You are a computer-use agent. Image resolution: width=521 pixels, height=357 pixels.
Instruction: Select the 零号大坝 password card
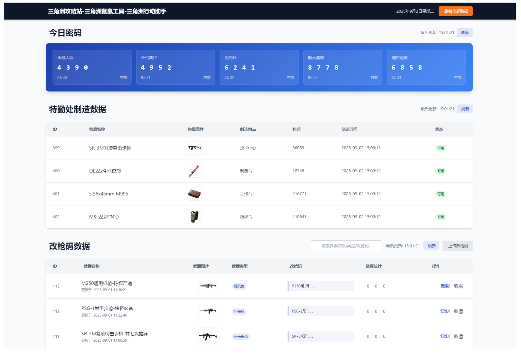pos(92,67)
